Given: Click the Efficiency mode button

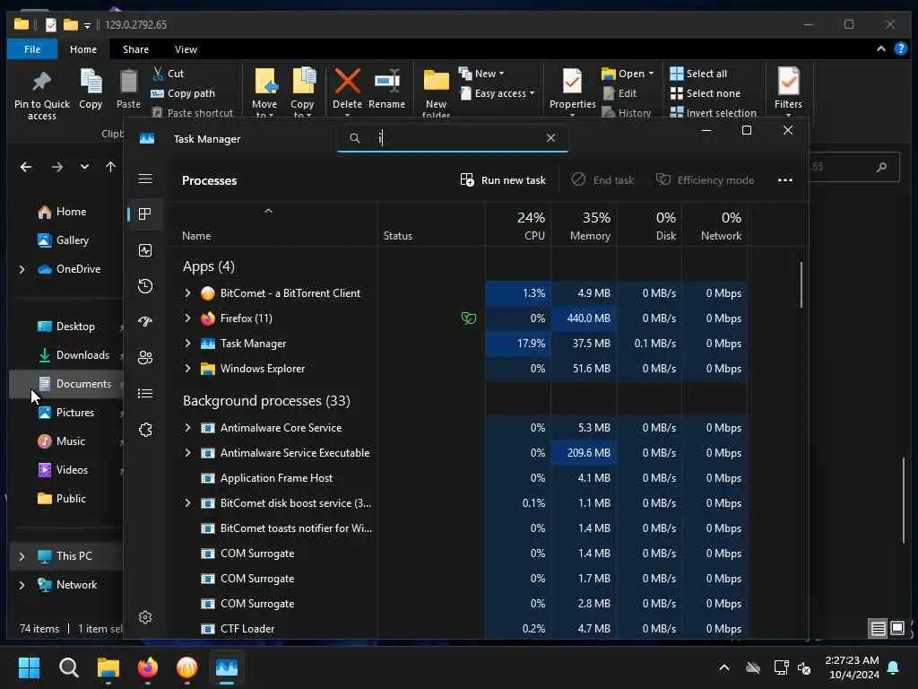Looking at the screenshot, I should 705,179.
